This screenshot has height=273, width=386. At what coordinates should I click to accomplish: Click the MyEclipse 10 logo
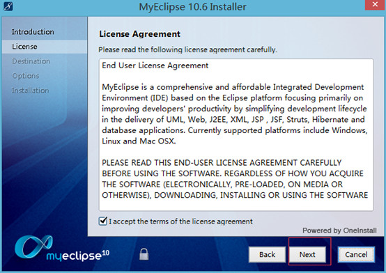(62, 249)
